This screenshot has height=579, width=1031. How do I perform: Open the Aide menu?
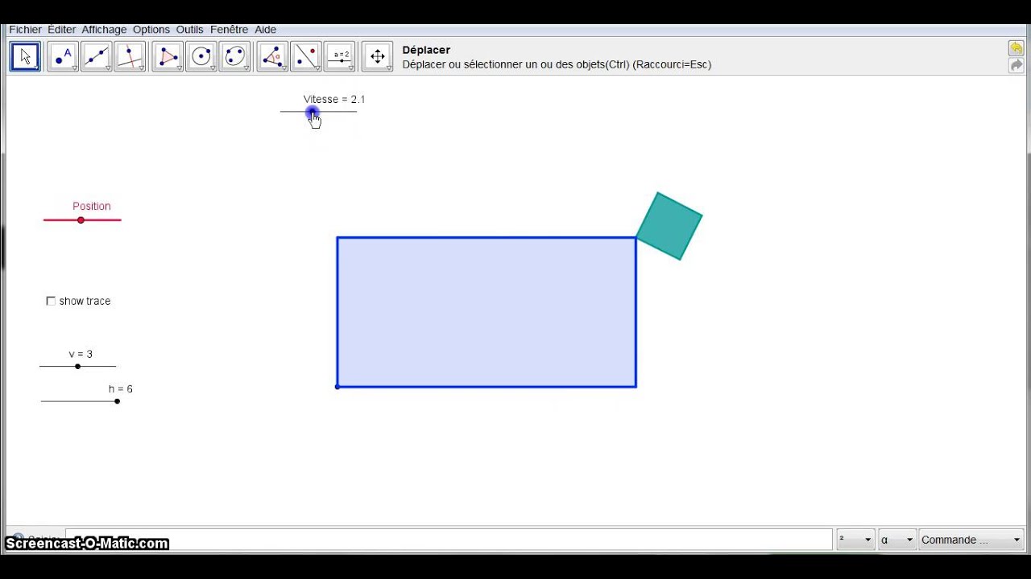pos(265,30)
